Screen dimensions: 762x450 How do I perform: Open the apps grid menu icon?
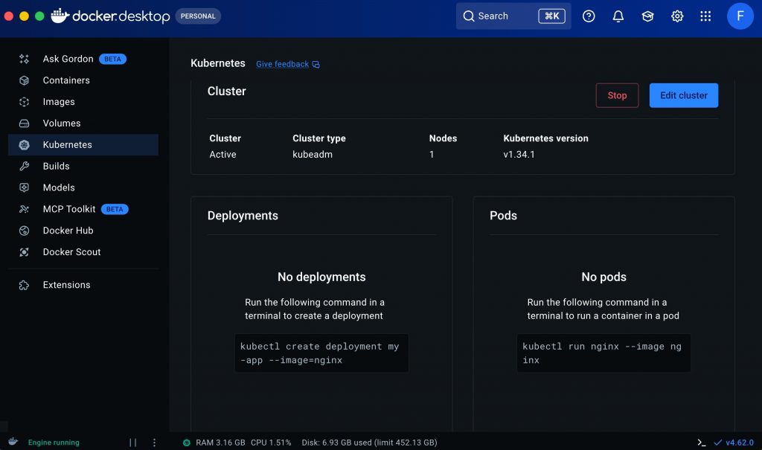[705, 16]
